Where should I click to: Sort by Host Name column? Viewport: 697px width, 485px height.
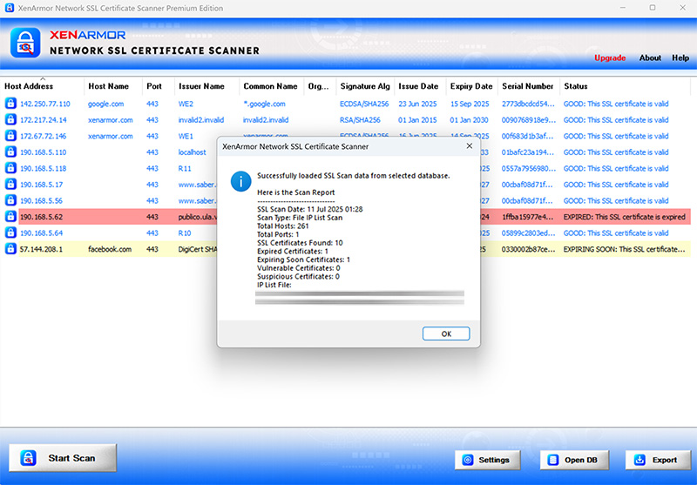(113, 86)
